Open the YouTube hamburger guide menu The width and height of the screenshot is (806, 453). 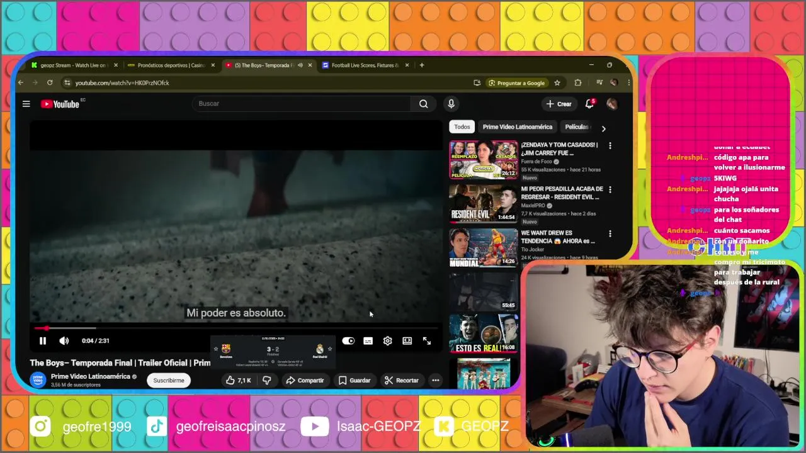pyautogui.click(x=26, y=104)
